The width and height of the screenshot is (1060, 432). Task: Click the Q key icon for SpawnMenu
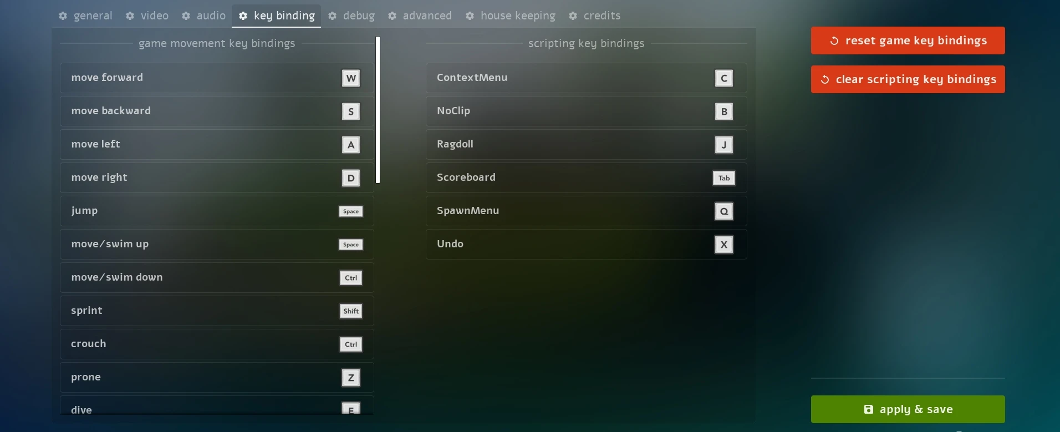pos(723,211)
